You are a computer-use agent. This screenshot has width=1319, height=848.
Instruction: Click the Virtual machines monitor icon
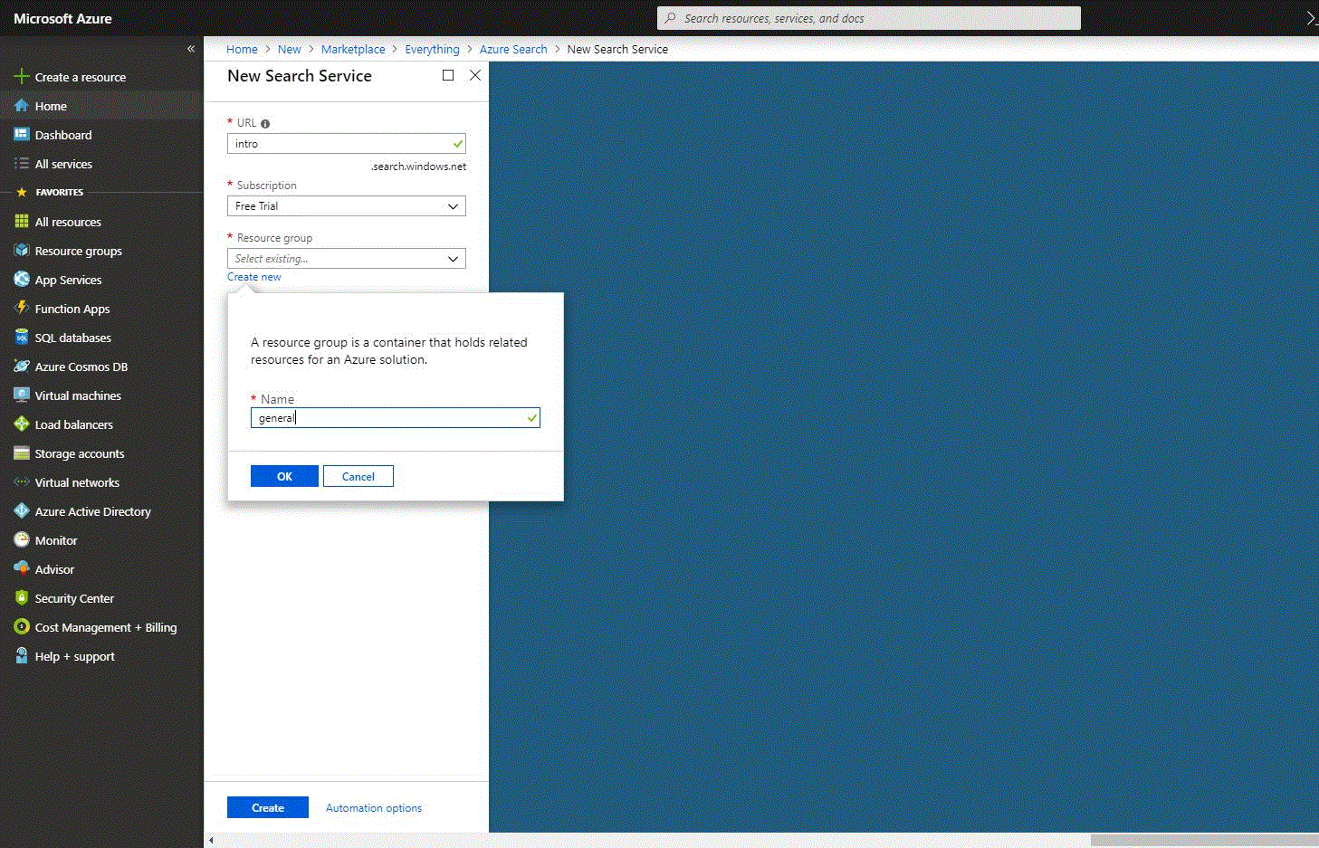[x=22, y=395]
